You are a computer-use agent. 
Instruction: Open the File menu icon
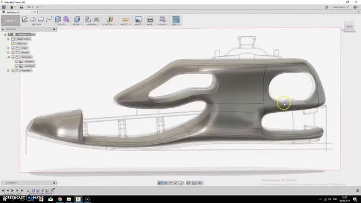12,7
